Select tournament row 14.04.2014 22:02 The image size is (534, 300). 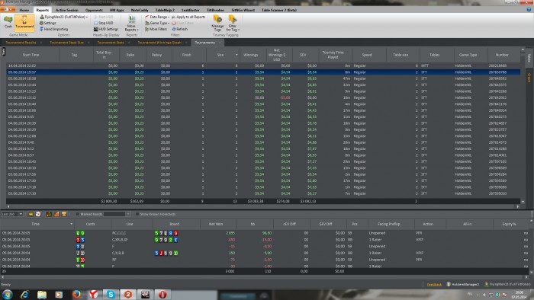pos(263,65)
